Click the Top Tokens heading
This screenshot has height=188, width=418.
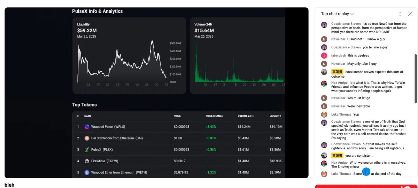coord(84,104)
